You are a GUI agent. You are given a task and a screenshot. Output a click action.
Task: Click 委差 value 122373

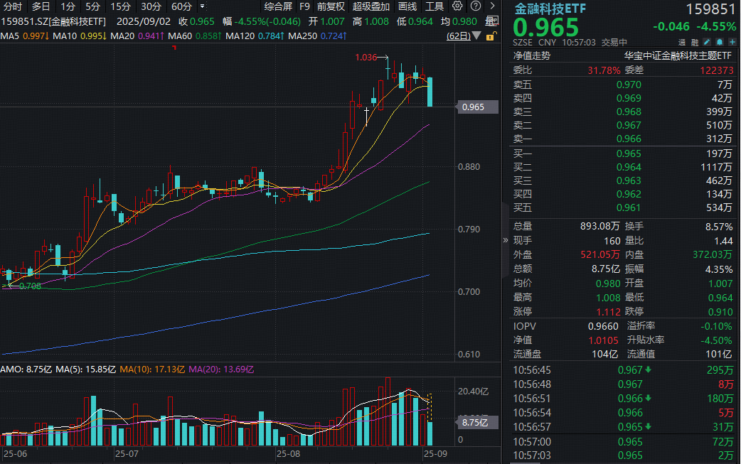click(717, 70)
